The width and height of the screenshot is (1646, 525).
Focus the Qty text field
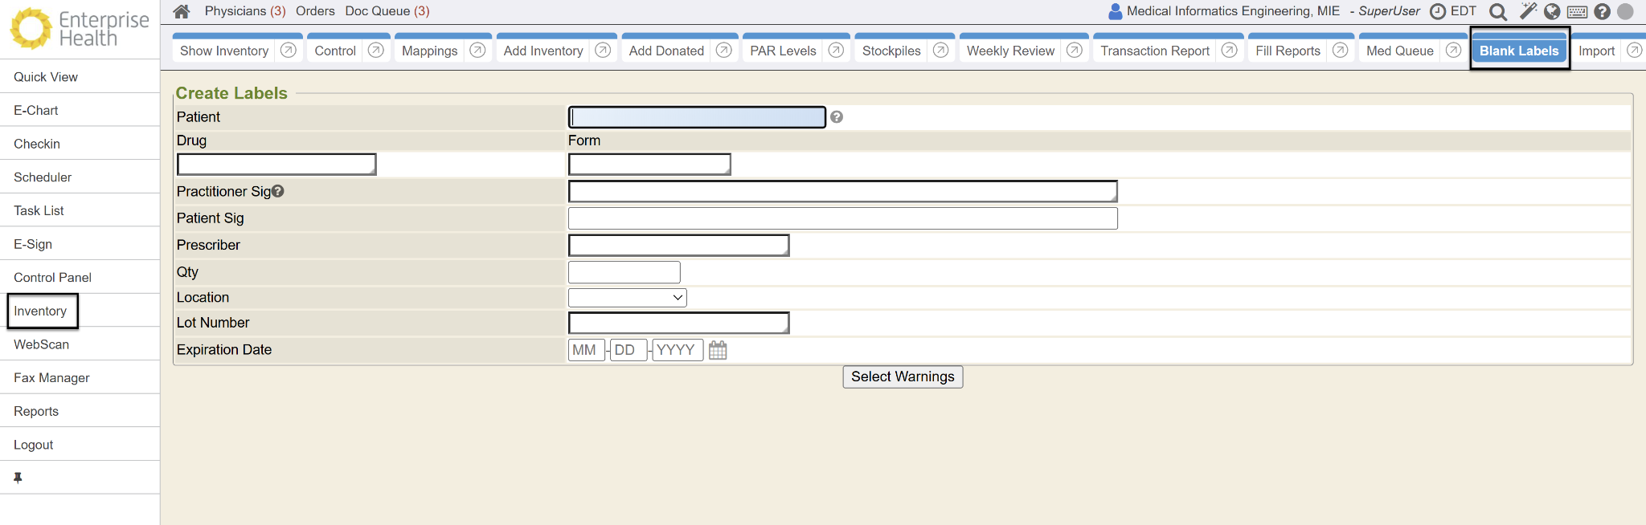tap(624, 272)
